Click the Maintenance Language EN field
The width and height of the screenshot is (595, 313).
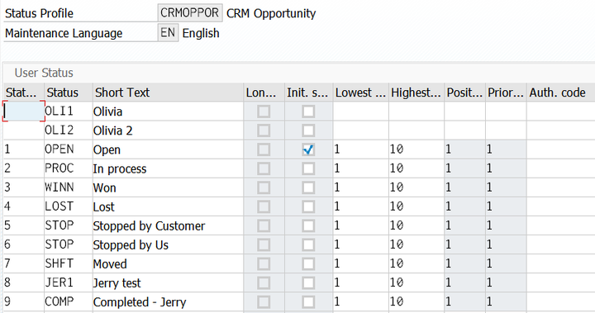tap(168, 33)
